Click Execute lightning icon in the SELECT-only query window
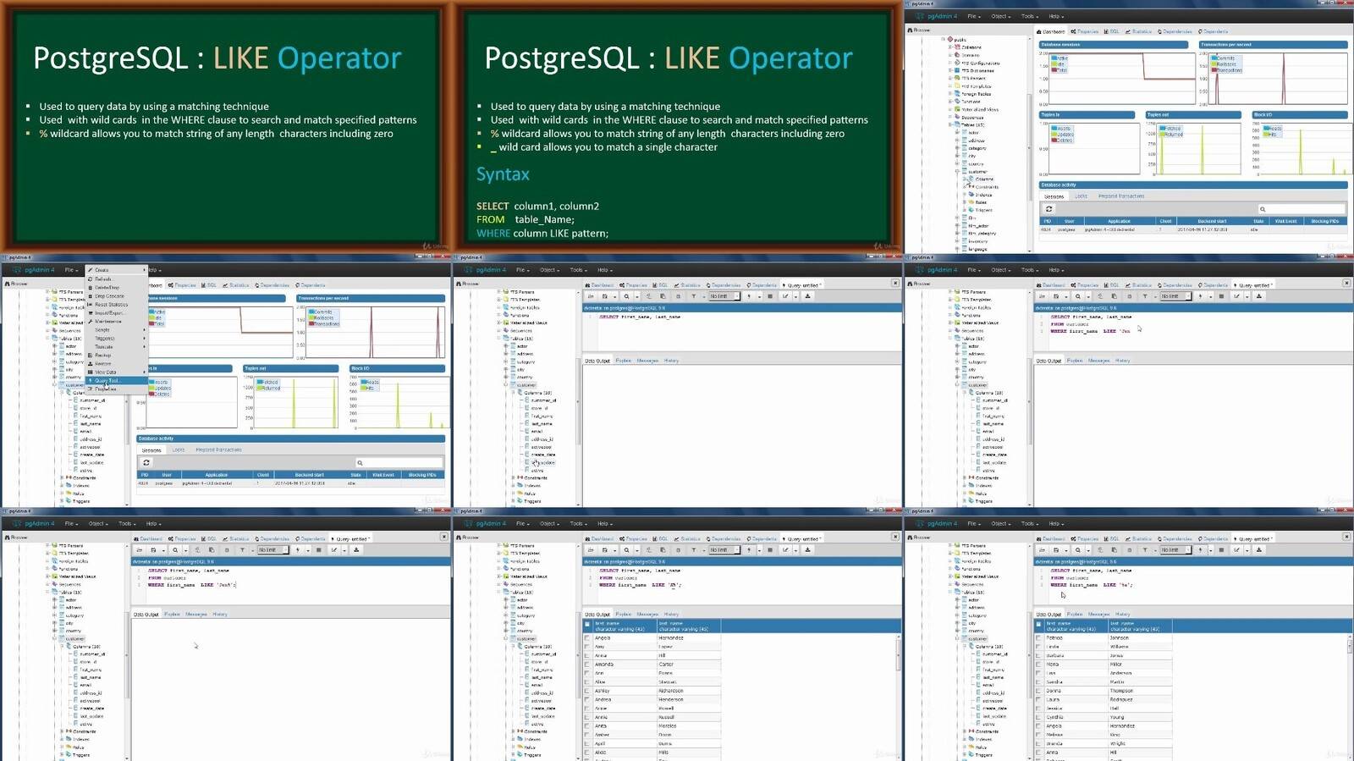This screenshot has width=1354, height=761. coord(749,296)
